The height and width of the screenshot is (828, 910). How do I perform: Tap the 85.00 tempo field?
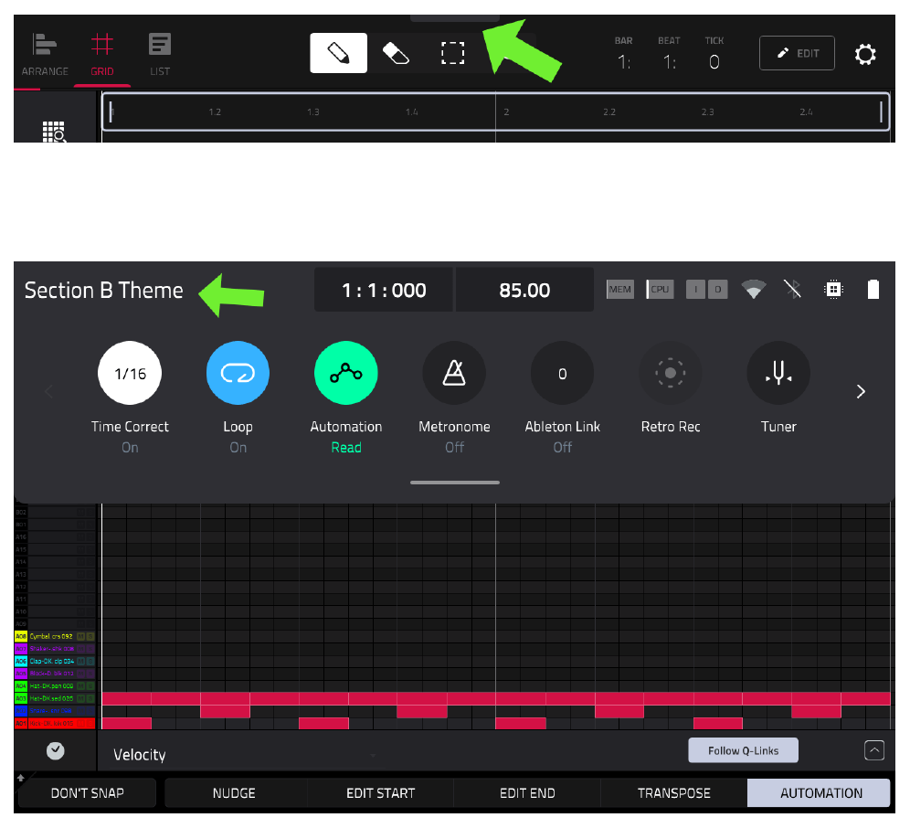(x=524, y=290)
